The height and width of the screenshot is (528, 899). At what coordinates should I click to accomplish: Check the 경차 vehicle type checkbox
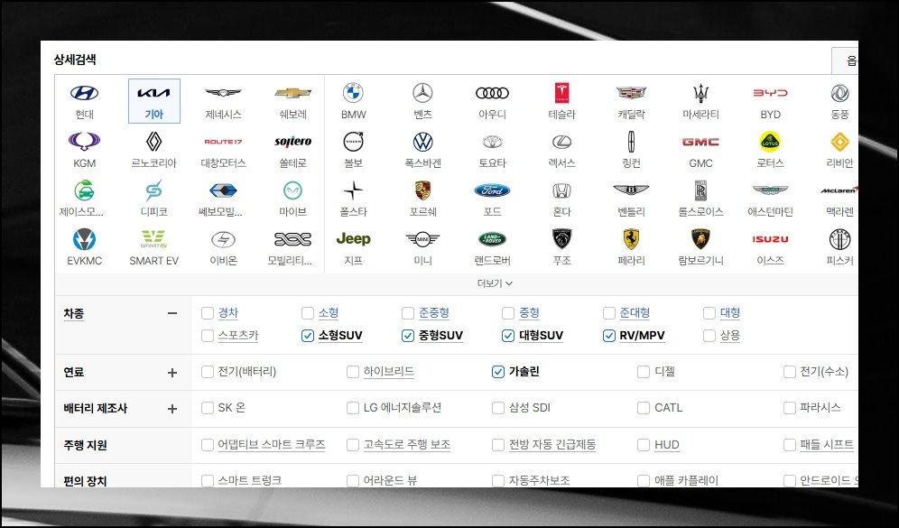pos(208,313)
